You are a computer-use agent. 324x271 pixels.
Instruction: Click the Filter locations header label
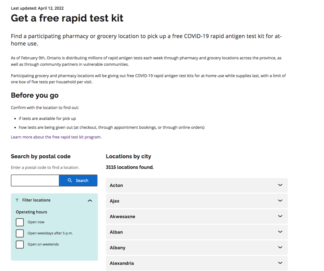click(36, 200)
